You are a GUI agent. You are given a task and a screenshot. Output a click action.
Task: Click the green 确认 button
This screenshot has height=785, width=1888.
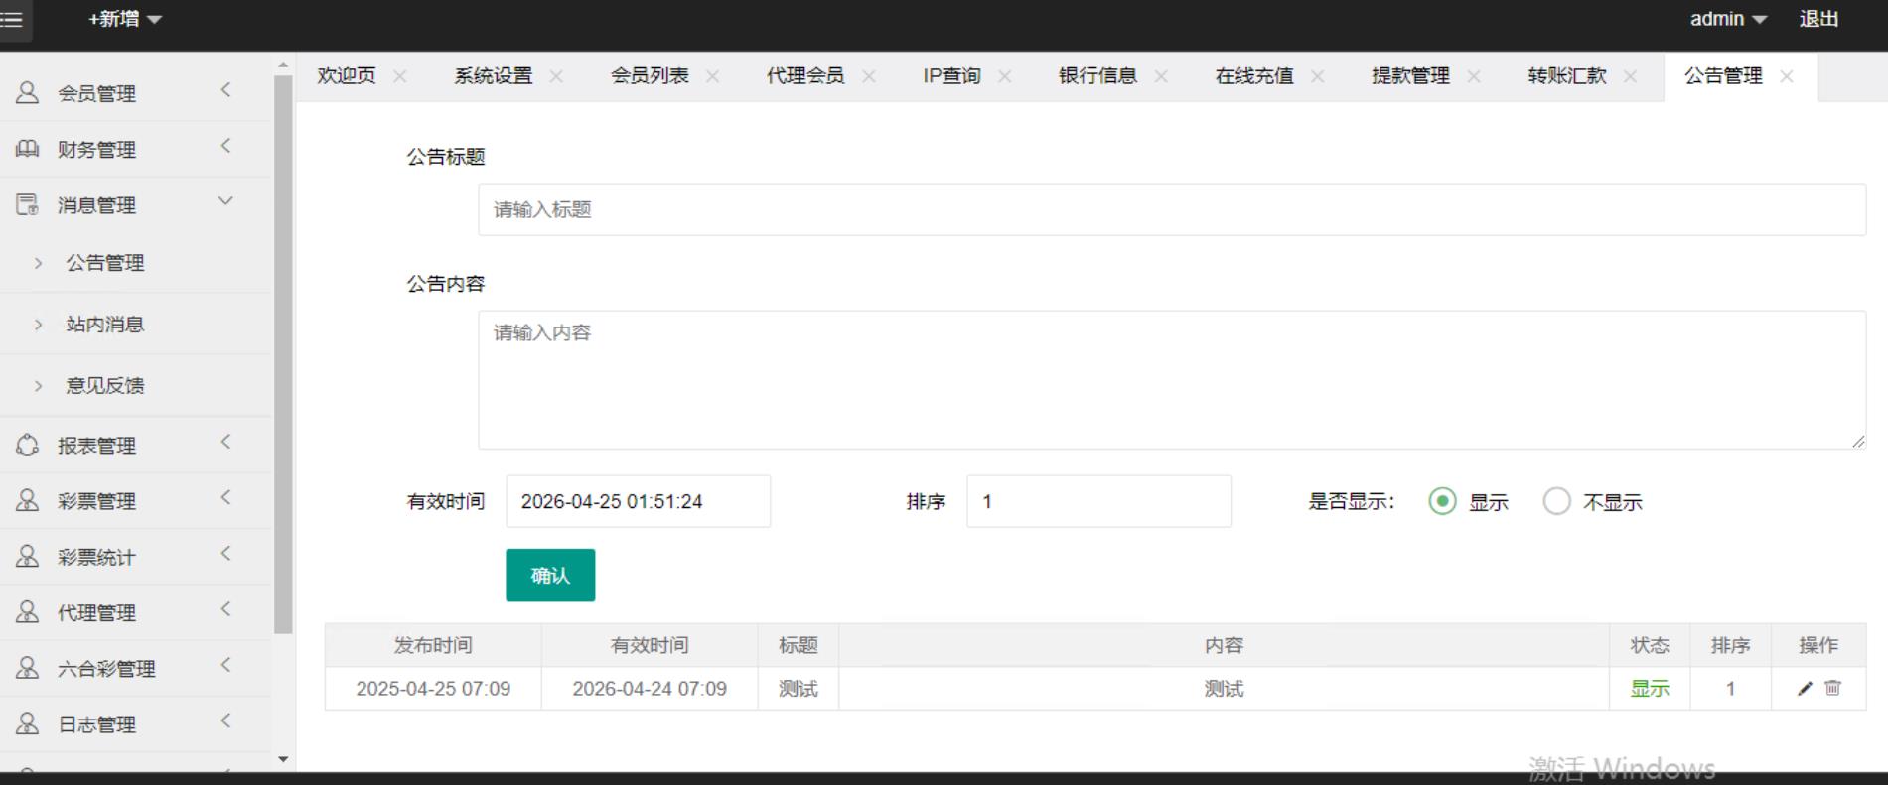[550, 576]
